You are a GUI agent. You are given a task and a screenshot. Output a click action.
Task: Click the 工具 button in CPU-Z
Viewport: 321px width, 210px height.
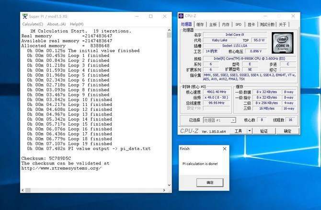click(x=238, y=131)
